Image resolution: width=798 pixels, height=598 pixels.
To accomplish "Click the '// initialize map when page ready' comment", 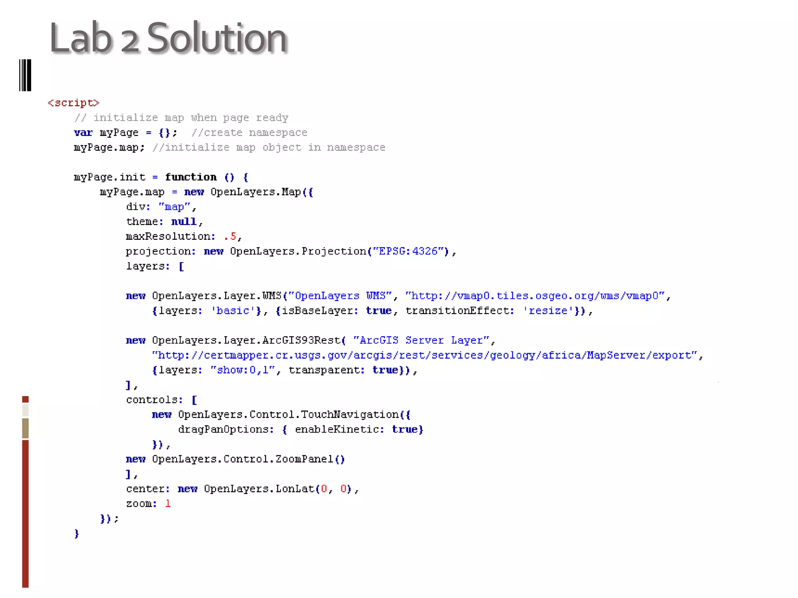I will click(181, 118).
